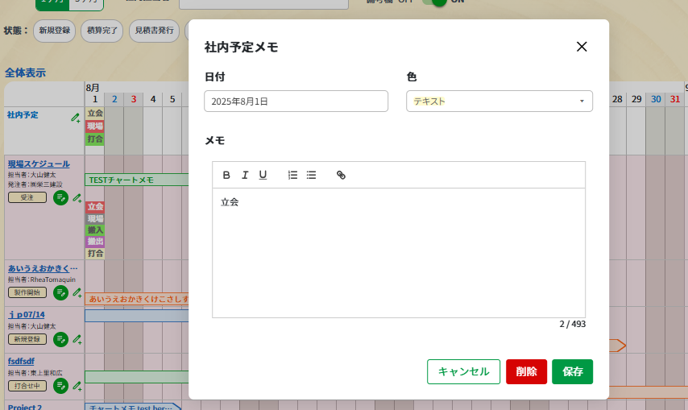
Task: Click green note icon in あいうえおかきく row
Action: pyautogui.click(x=60, y=292)
